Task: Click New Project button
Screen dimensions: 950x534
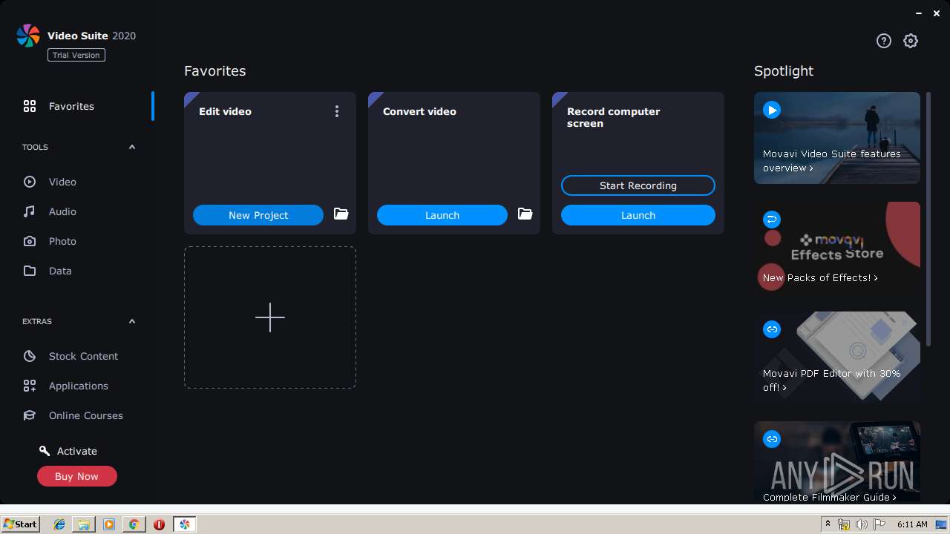Action: [258, 215]
